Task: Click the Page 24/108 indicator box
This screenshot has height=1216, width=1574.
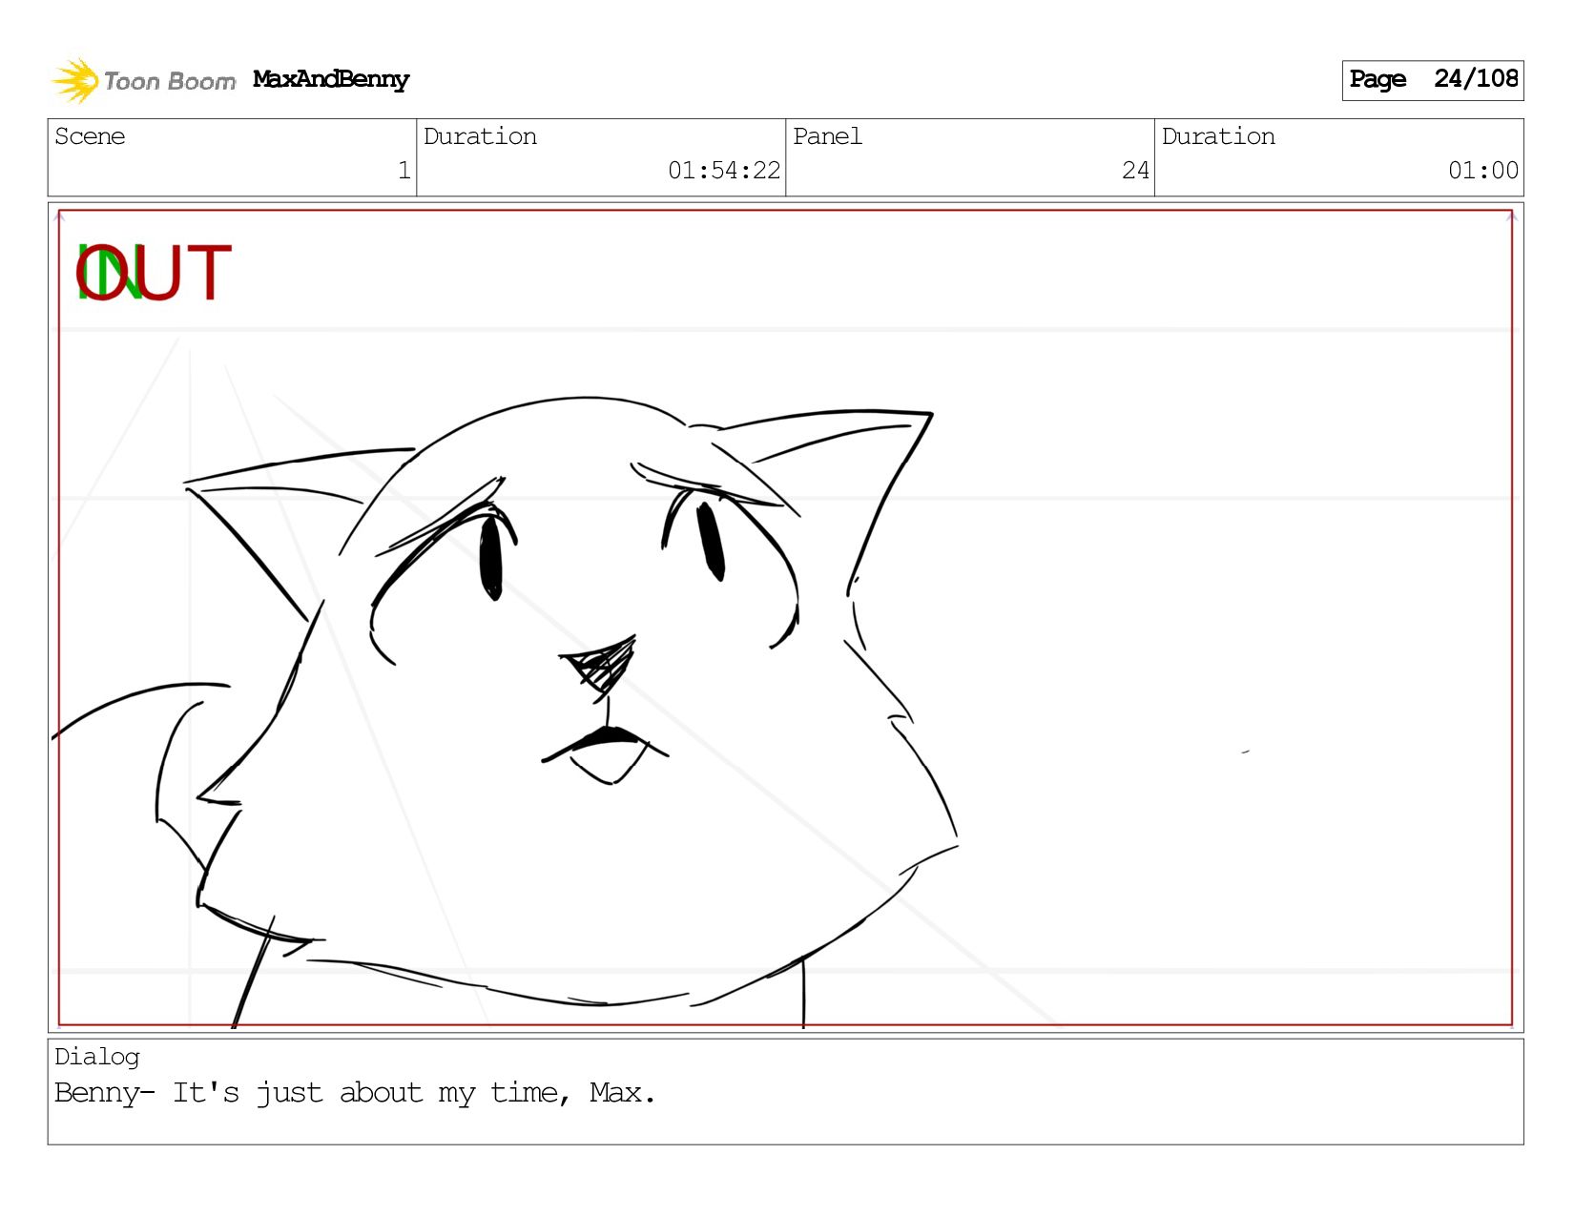Action: pos(1432,80)
